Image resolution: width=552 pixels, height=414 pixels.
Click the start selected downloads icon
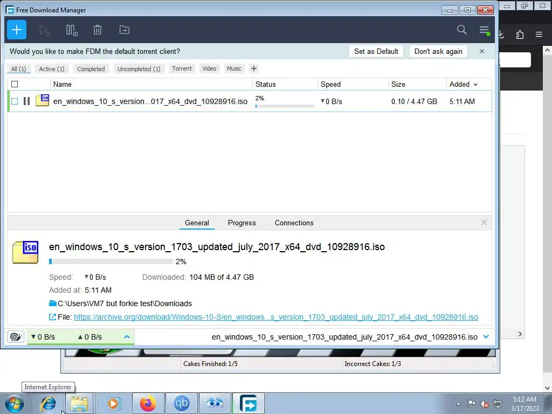(x=45, y=30)
